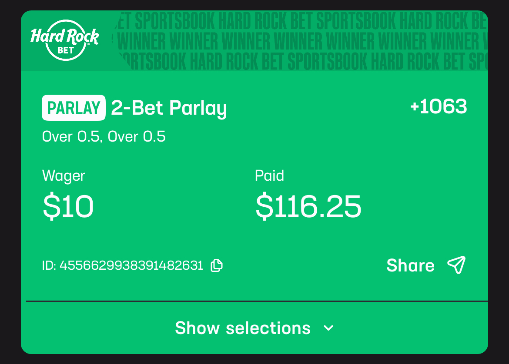Expand the Show selections section
This screenshot has height=364, width=509.
(x=243, y=328)
